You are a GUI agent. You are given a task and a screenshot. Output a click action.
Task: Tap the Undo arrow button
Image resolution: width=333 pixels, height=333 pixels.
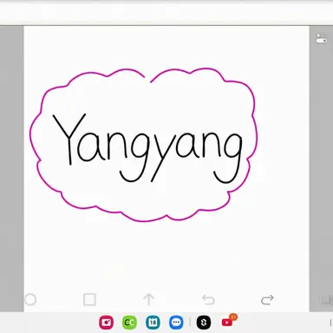[208, 300]
